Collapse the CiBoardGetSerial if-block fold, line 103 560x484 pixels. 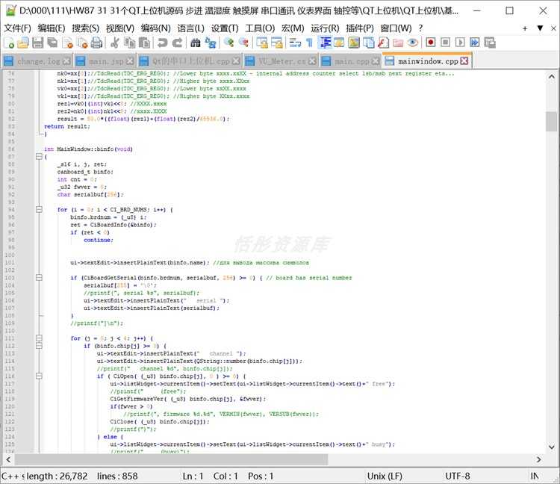coord(39,278)
